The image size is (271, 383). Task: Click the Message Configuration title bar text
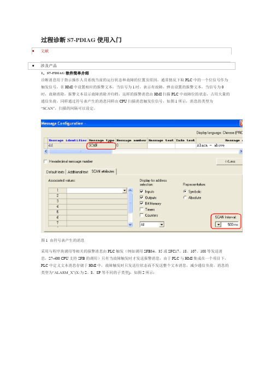coord(63,123)
